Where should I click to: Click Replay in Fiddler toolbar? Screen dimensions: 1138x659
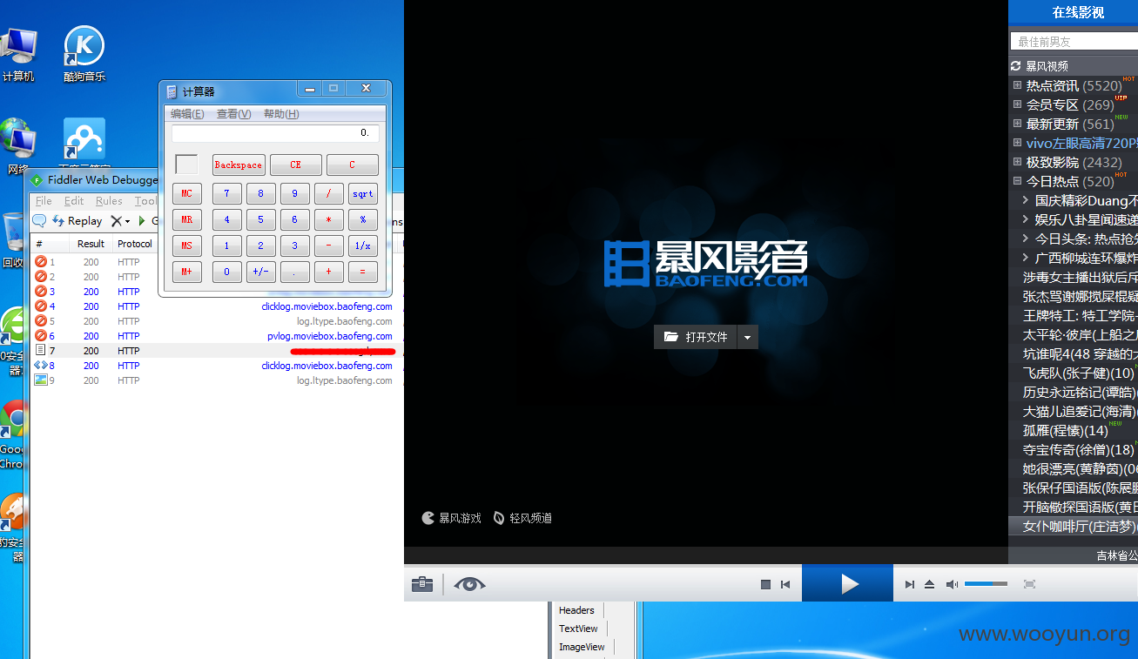(77, 221)
